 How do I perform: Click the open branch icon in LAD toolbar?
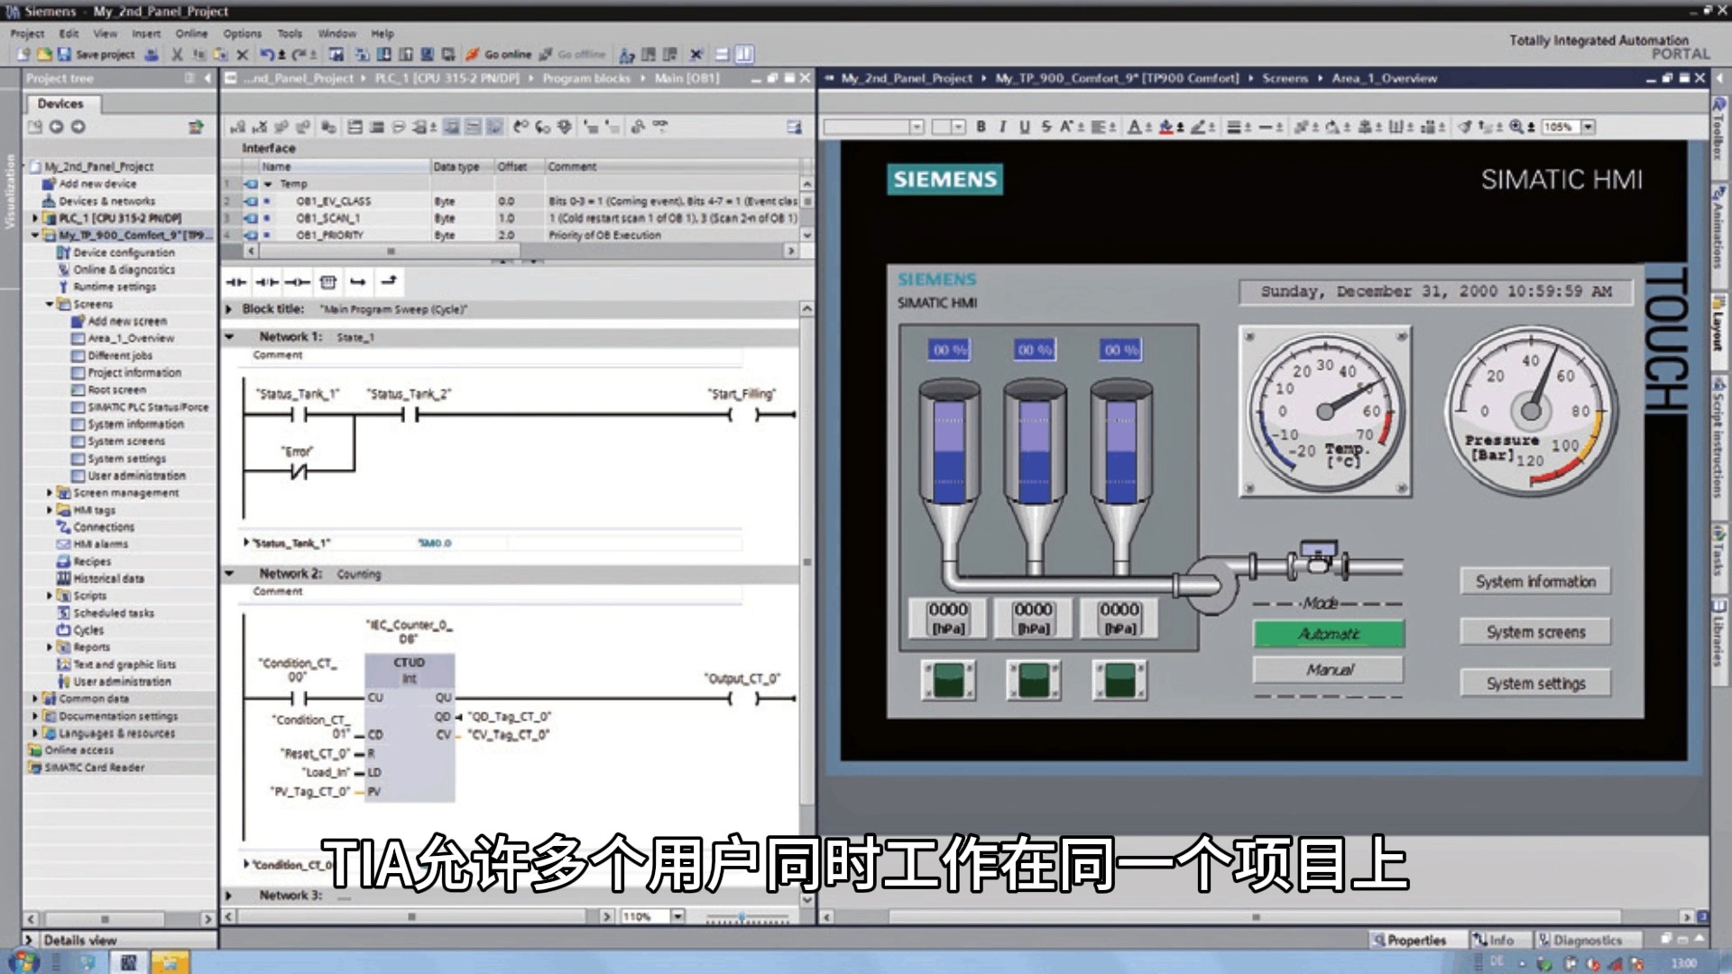click(x=358, y=282)
